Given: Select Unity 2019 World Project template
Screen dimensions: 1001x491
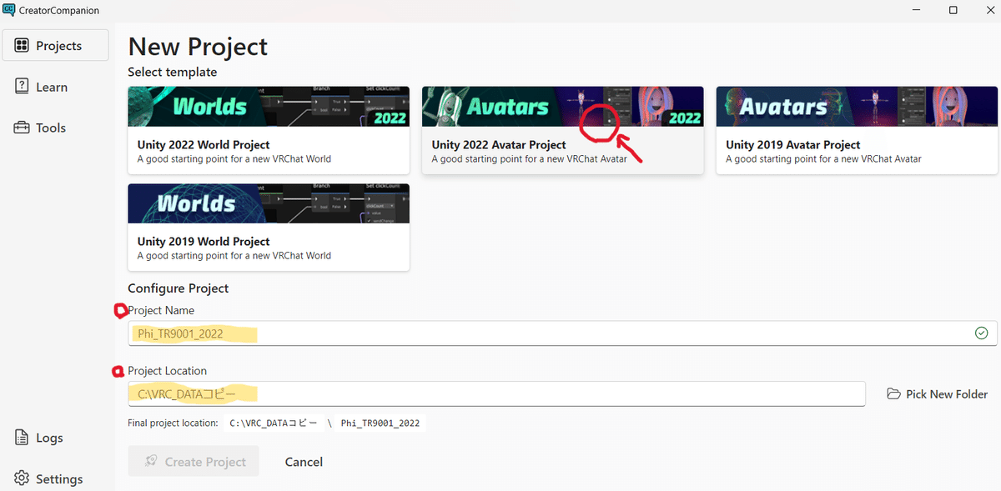Looking at the screenshot, I should [x=269, y=227].
